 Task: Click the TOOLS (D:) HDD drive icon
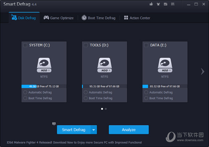coord(104,65)
